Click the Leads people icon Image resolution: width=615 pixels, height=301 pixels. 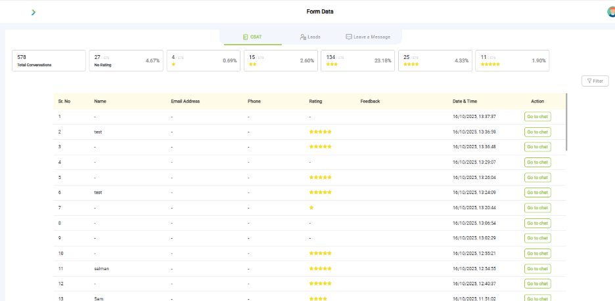(303, 37)
